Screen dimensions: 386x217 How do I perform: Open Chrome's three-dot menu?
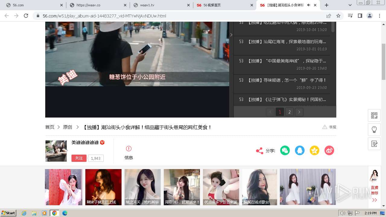(x=379, y=16)
